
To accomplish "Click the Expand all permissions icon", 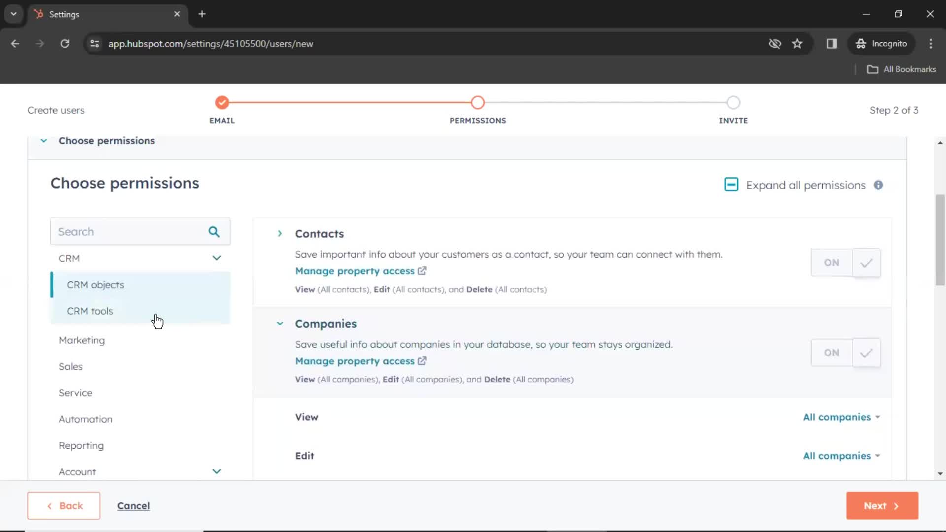I will coord(731,185).
